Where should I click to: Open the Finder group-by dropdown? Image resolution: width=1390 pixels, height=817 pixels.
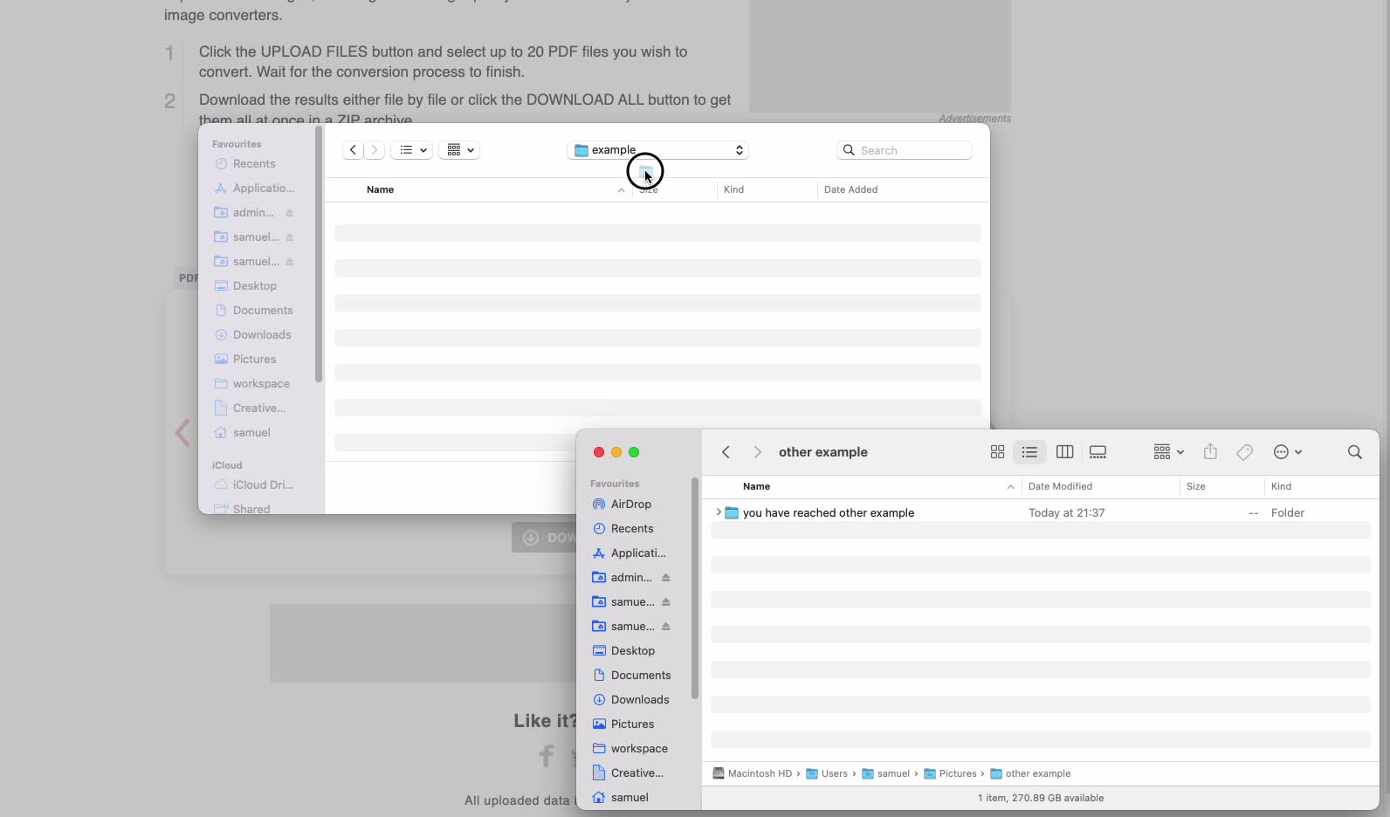pyautogui.click(x=1168, y=452)
